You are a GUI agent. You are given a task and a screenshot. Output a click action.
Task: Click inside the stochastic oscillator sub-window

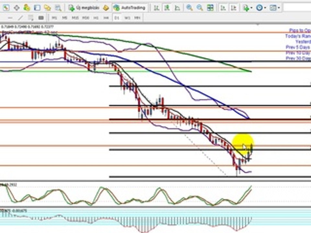pos(155,194)
